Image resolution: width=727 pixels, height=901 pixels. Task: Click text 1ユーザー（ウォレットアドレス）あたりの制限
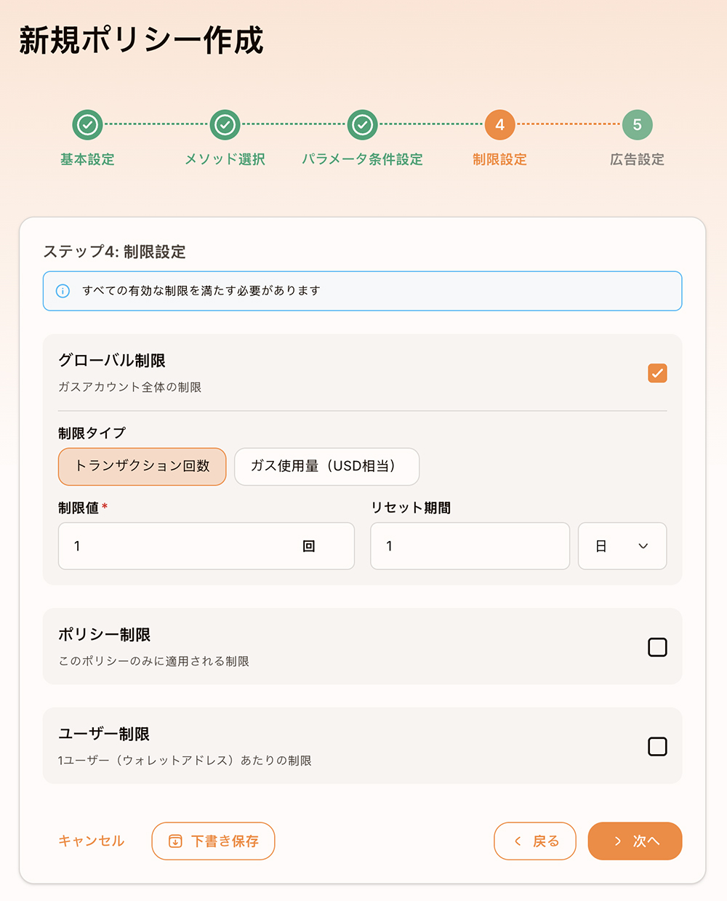click(x=185, y=761)
